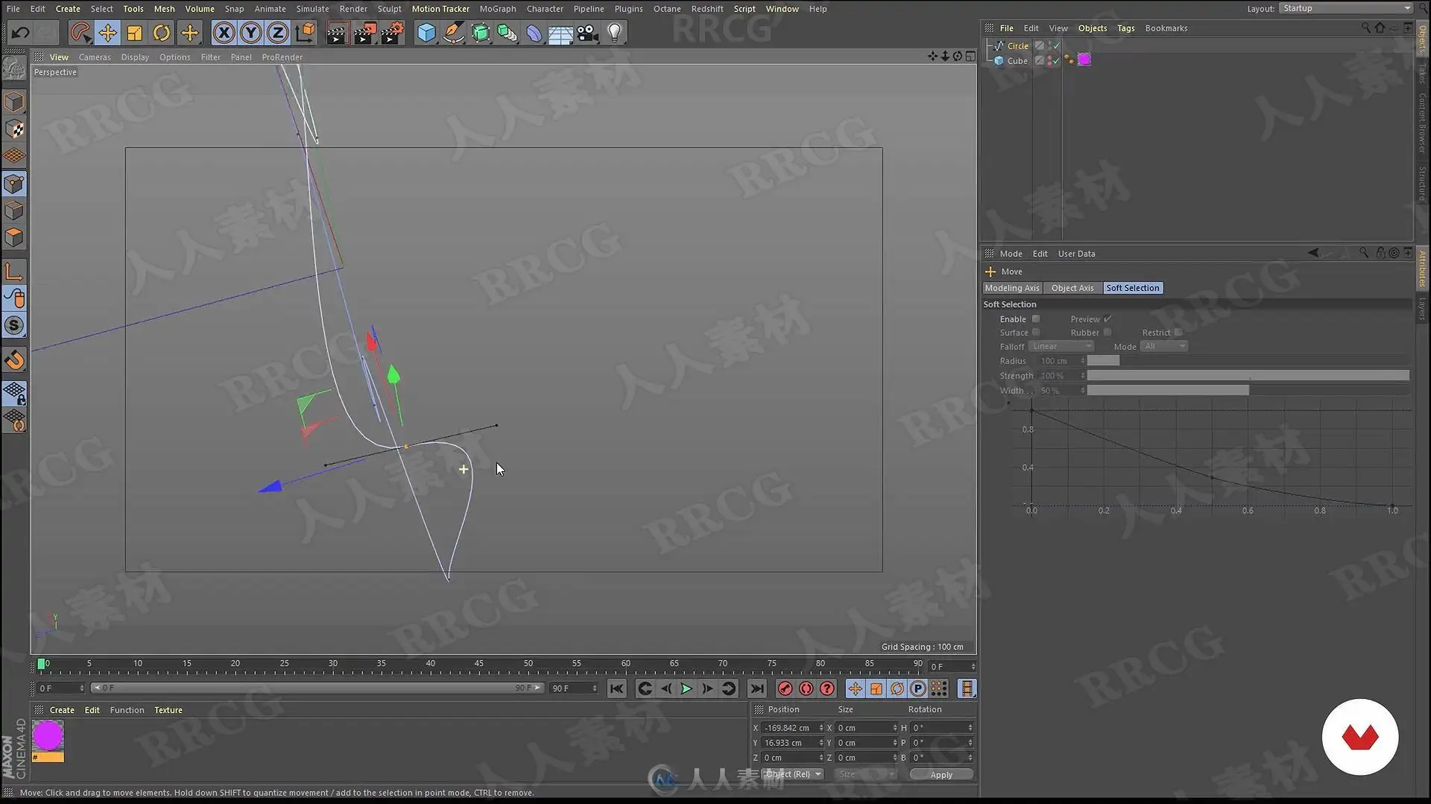1431x804 pixels.
Task: Toggle the X axis lock icon
Action: tap(224, 33)
